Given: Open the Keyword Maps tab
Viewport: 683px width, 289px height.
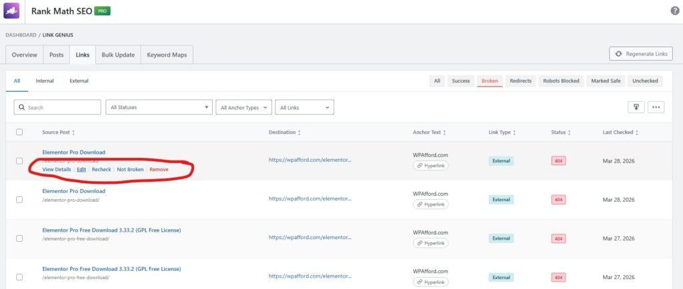Looking at the screenshot, I should tap(167, 55).
